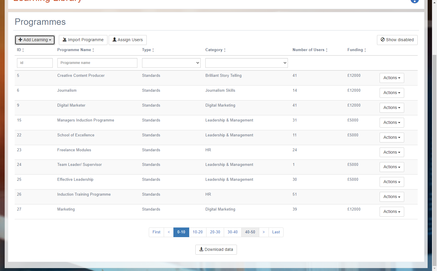The width and height of the screenshot is (437, 271).
Task: Click Induction Training Programme name
Action: [84, 194]
